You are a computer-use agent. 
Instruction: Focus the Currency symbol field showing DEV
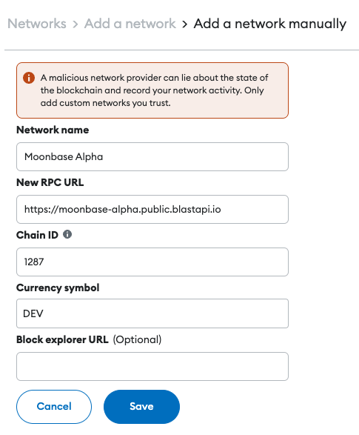point(152,313)
